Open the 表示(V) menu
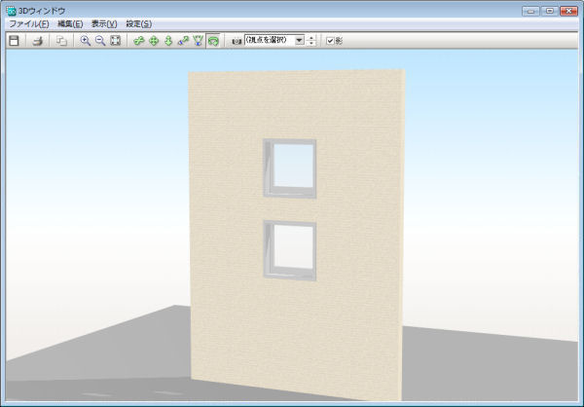This screenshot has height=407, width=584. click(x=104, y=23)
